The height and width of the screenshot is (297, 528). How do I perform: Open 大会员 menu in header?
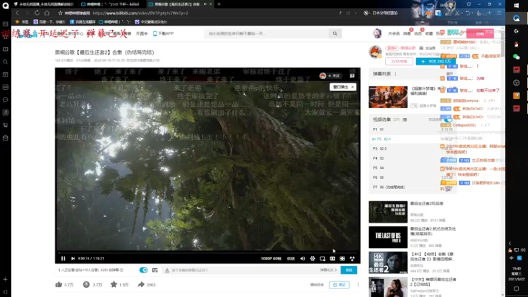[x=393, y=34]
